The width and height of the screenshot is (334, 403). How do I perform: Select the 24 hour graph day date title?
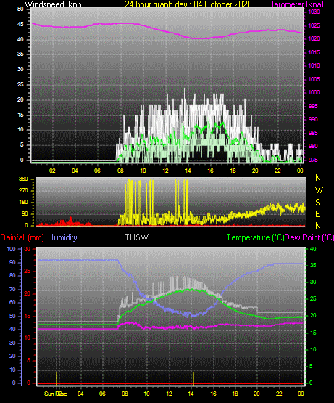point(188,4)
